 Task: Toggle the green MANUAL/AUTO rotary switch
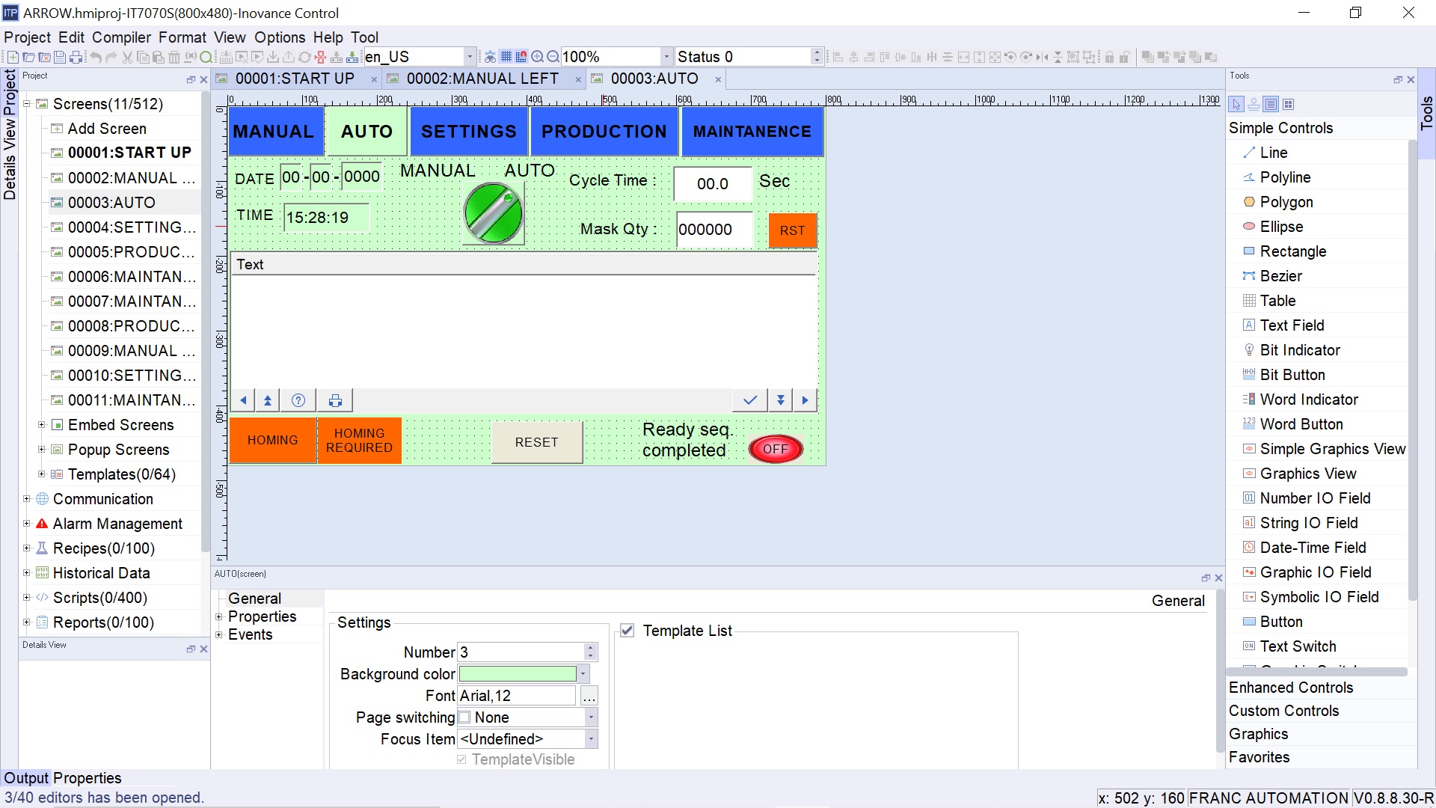(494, 213)
